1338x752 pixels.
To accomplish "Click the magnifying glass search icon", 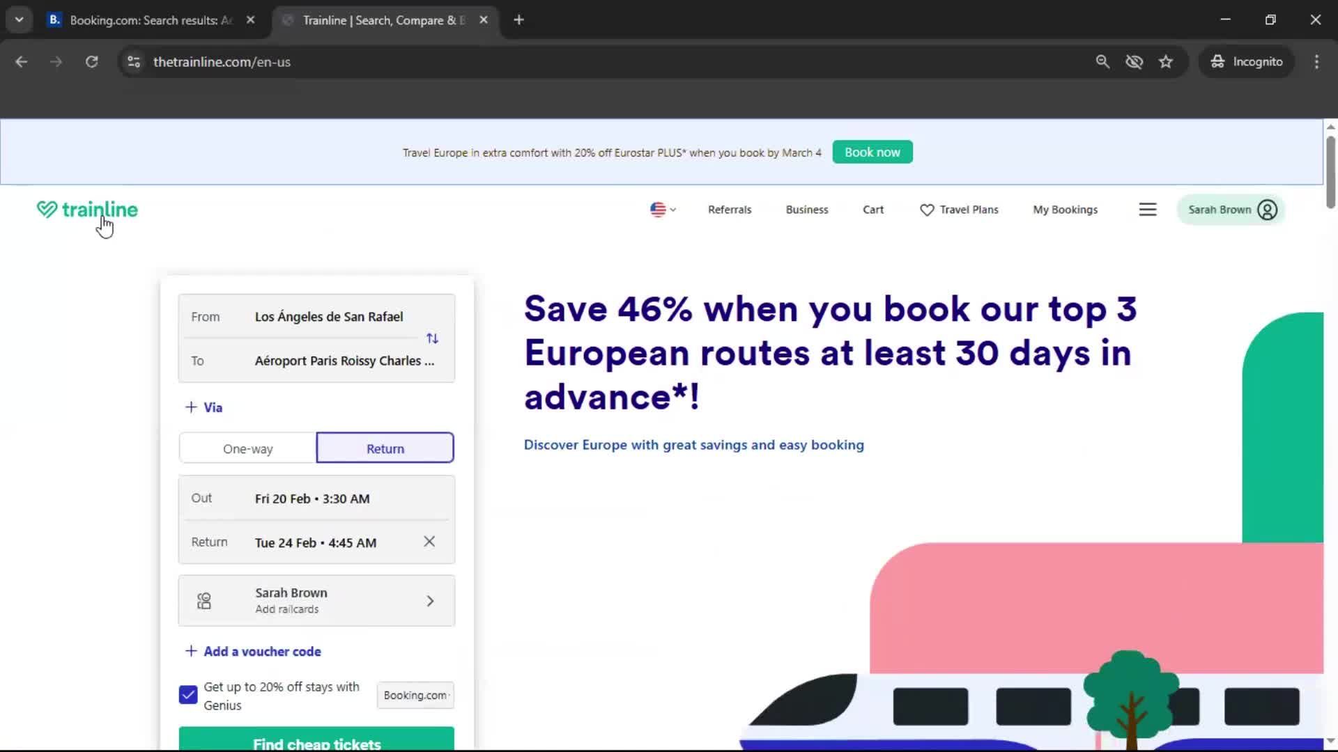I will tap(1103, 61).
